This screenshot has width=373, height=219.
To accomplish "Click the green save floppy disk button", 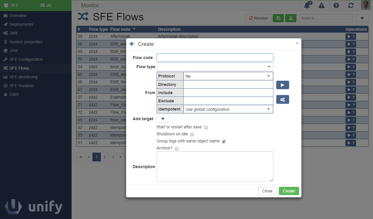I will pyautogui.click(x=278, y=18).
